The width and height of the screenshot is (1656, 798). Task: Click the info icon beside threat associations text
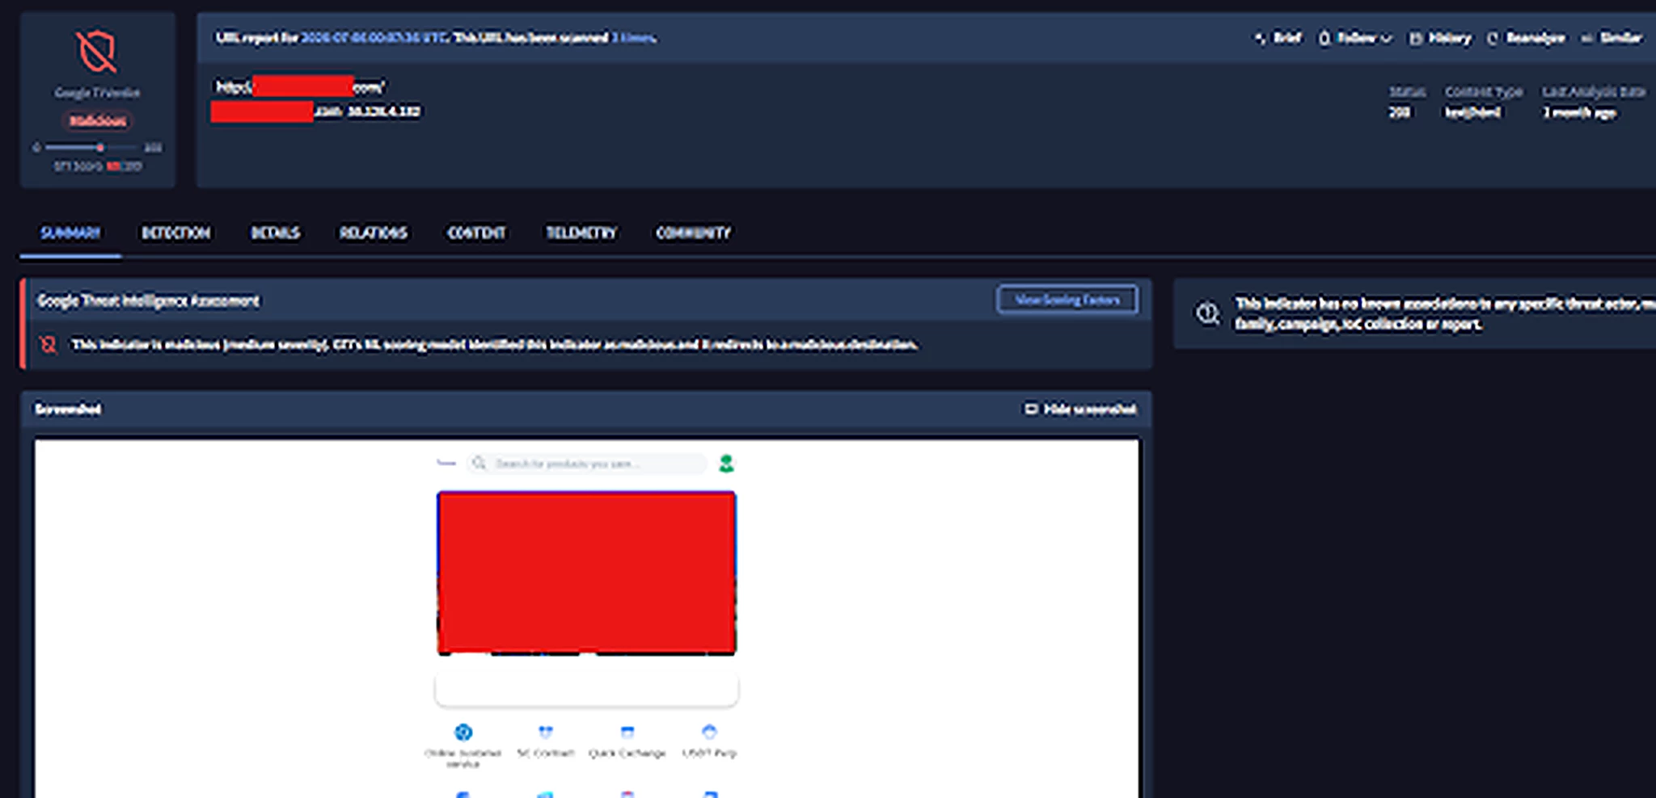point(1207,313)
